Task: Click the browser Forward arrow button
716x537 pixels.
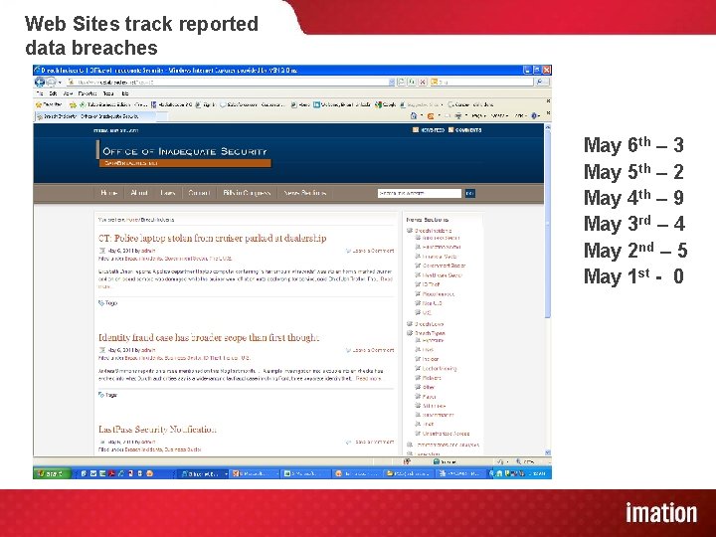Action: point(51,82)
